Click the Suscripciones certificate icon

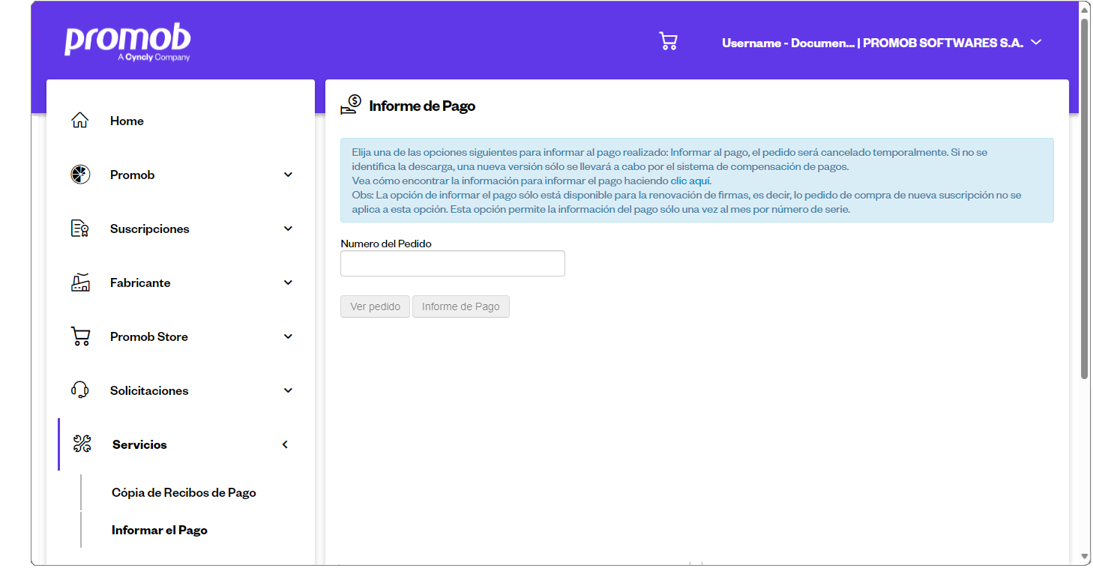click(80, 229)
